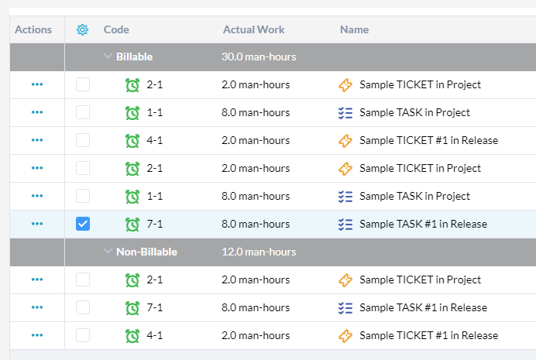
Task: Click the clock icon for 7-1 in Billable
Action: [132, 225]
